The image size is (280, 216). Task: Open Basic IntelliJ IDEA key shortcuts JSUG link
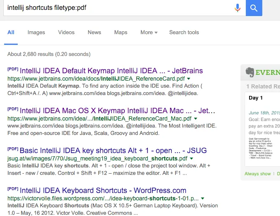click(x=113, y=151)
